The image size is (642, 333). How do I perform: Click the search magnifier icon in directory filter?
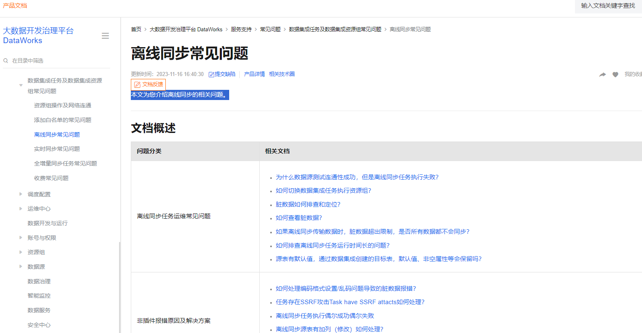(6, 61)
